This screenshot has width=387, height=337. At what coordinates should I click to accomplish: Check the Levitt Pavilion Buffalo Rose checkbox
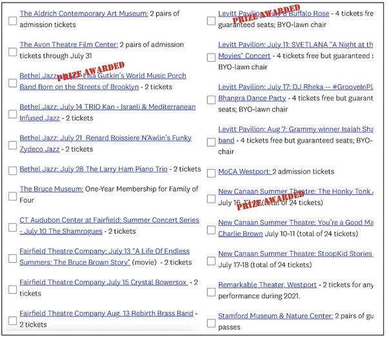[x=212, y=21]
